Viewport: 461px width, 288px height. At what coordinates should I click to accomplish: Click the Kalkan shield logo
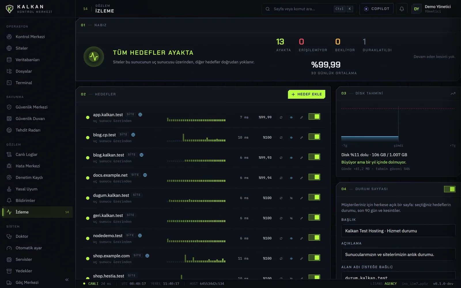(10, 9)
